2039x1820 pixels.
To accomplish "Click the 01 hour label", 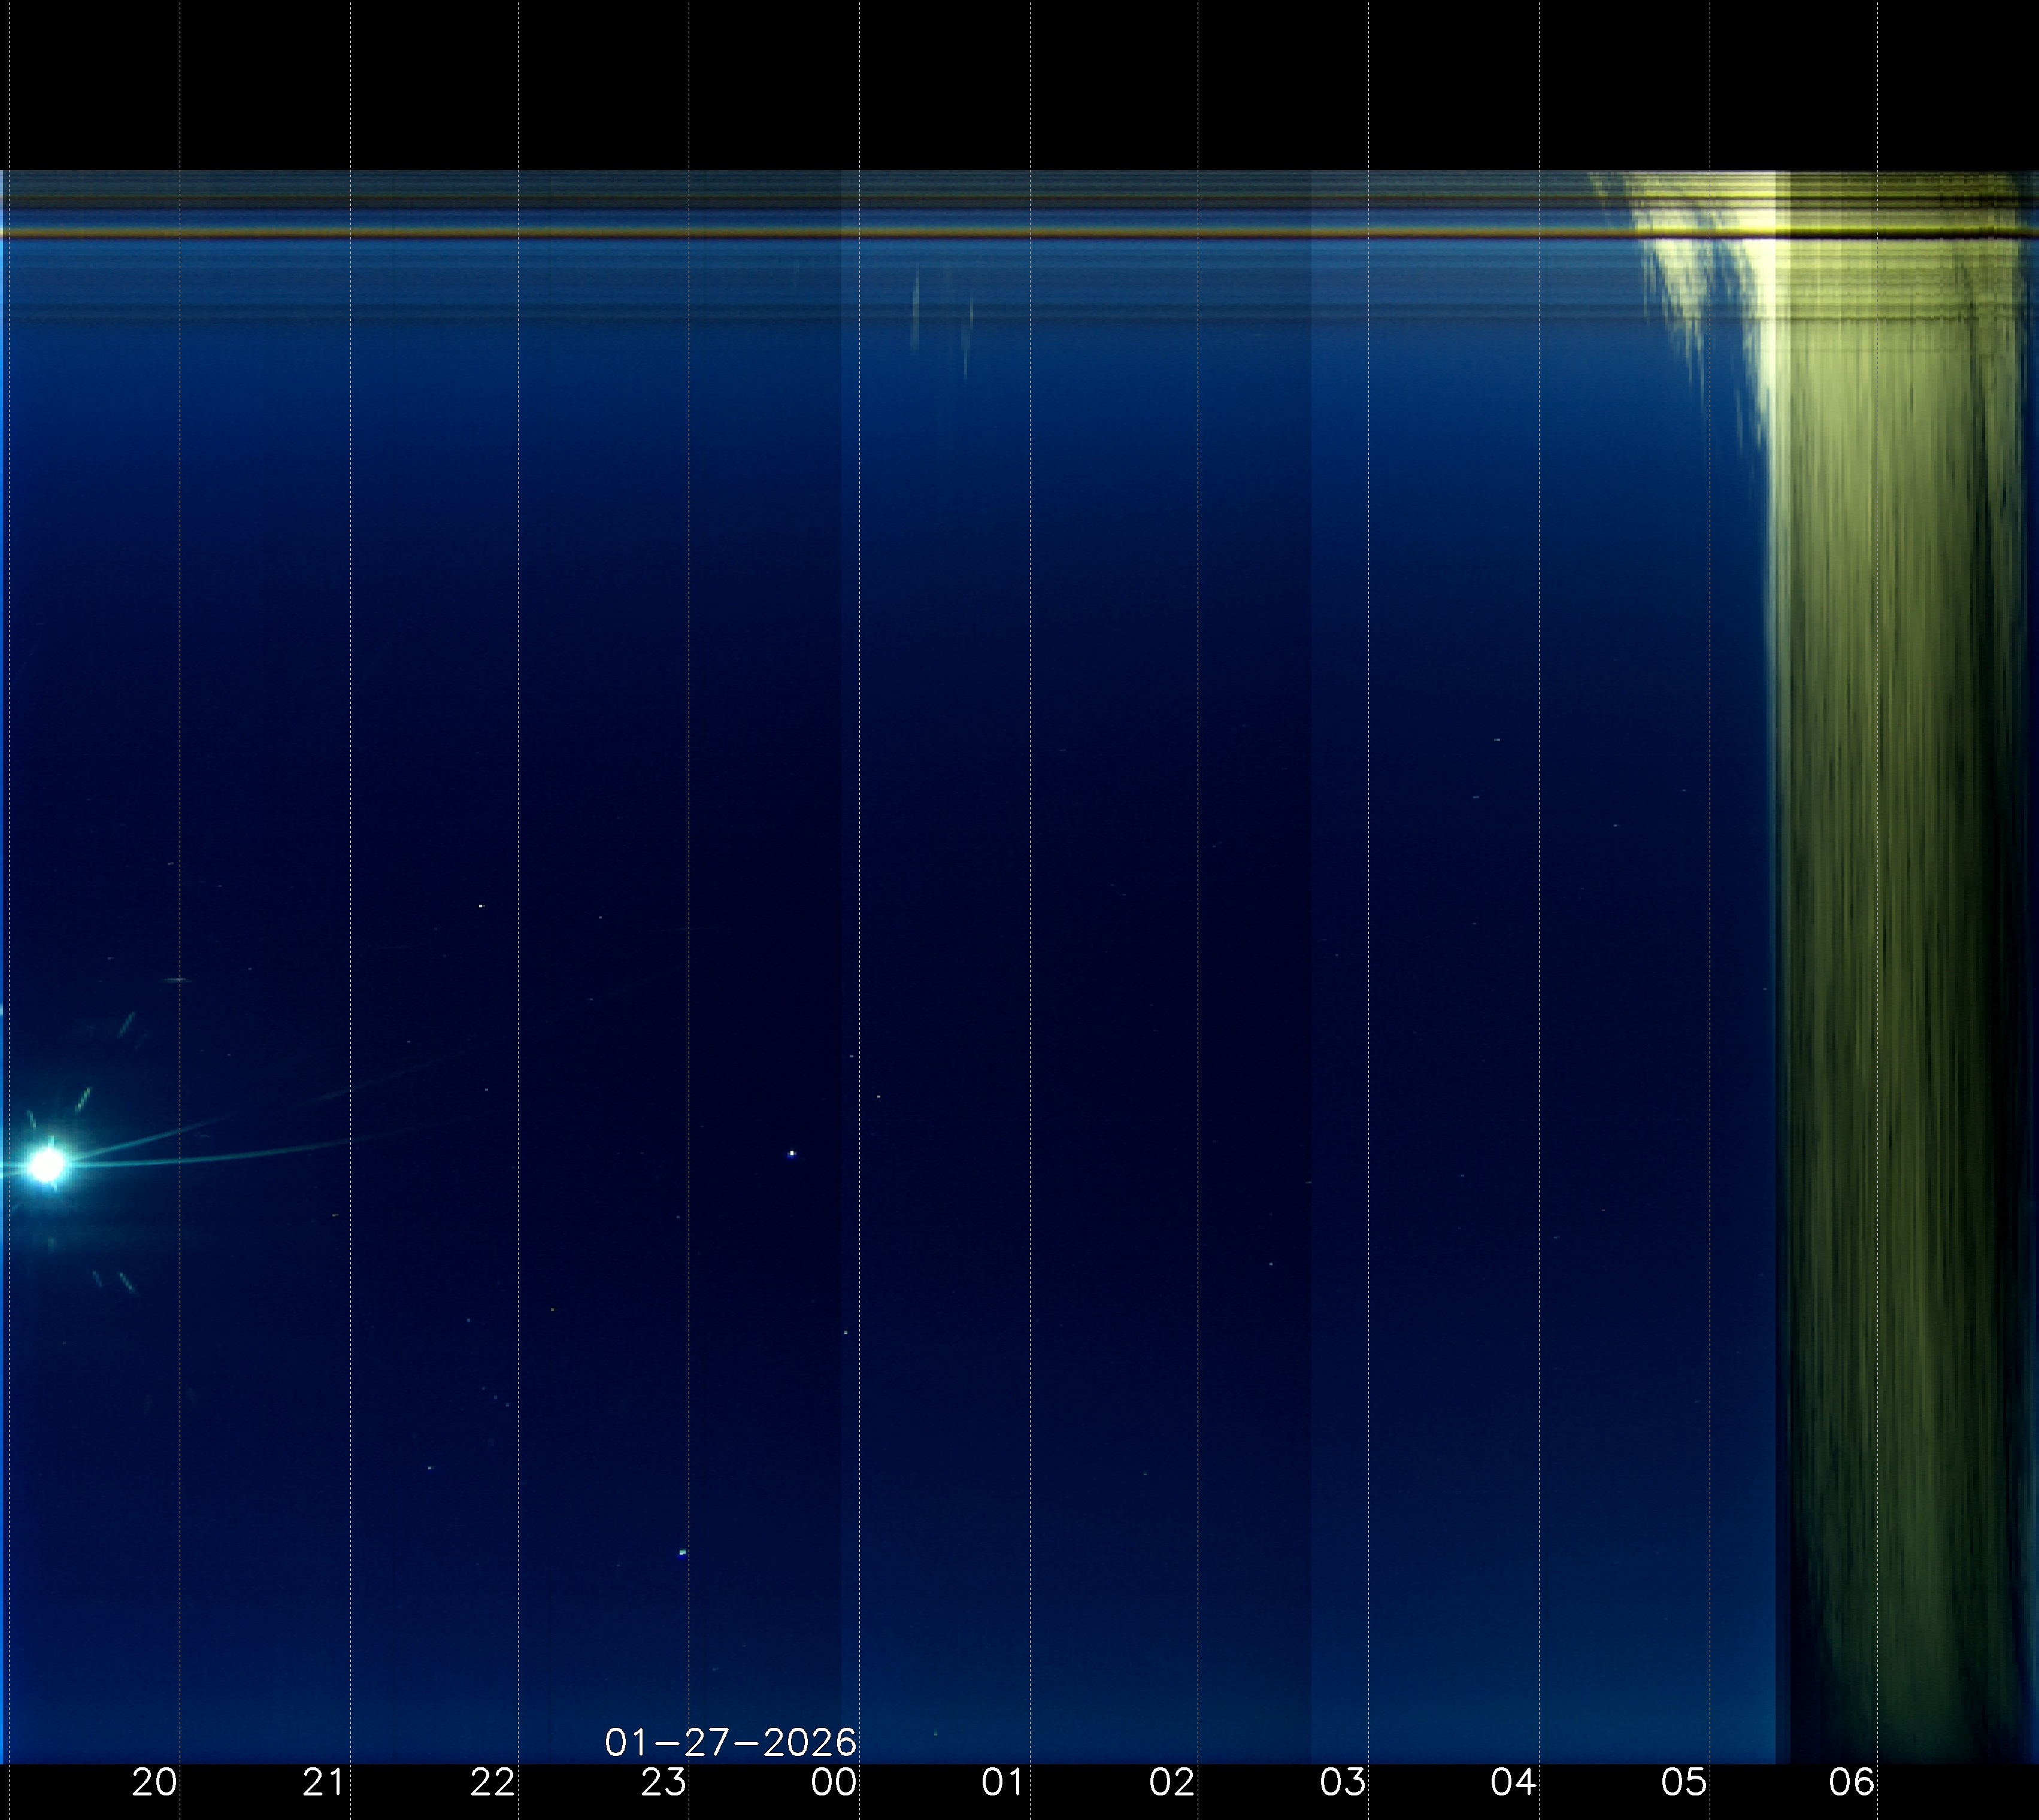I will click(x=1003, y=1782).
